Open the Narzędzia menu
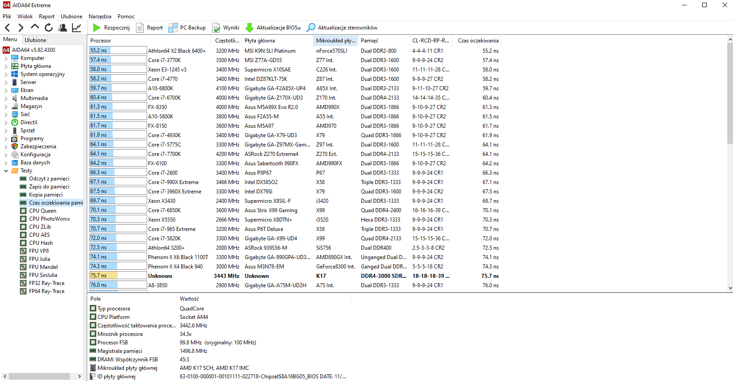 [100, 17]
